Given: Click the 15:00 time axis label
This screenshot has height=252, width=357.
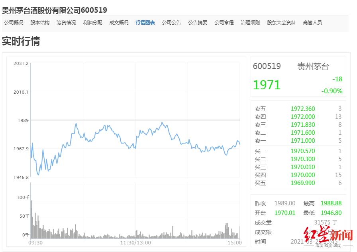Looking at the screenshot, I should point(235,243).
